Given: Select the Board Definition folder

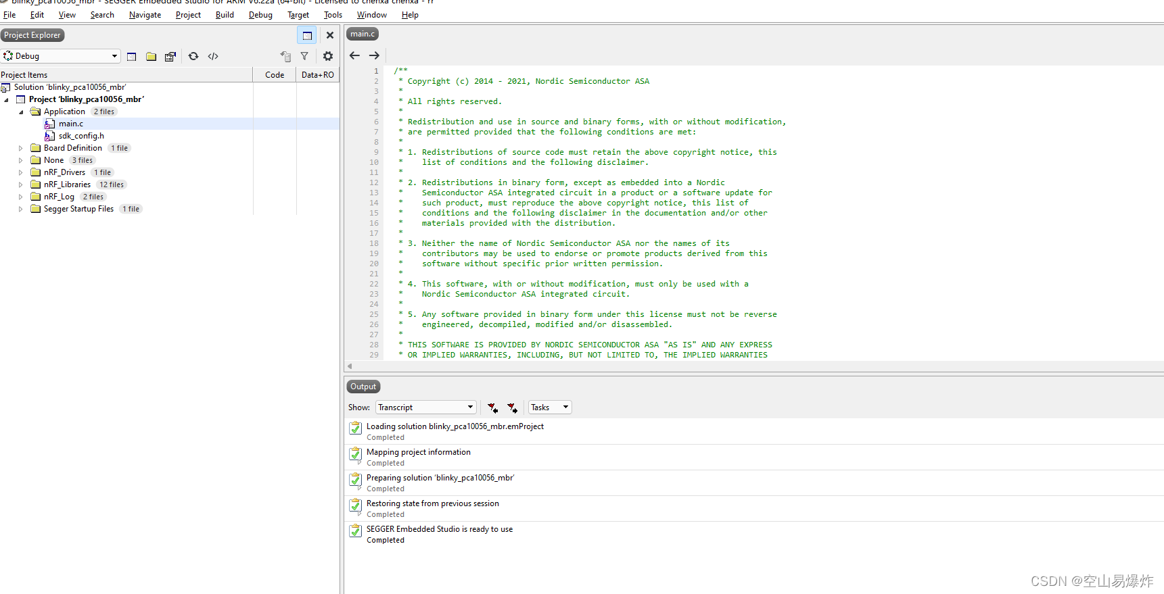Looking at the screenshot, I should (x=73, y=148).
